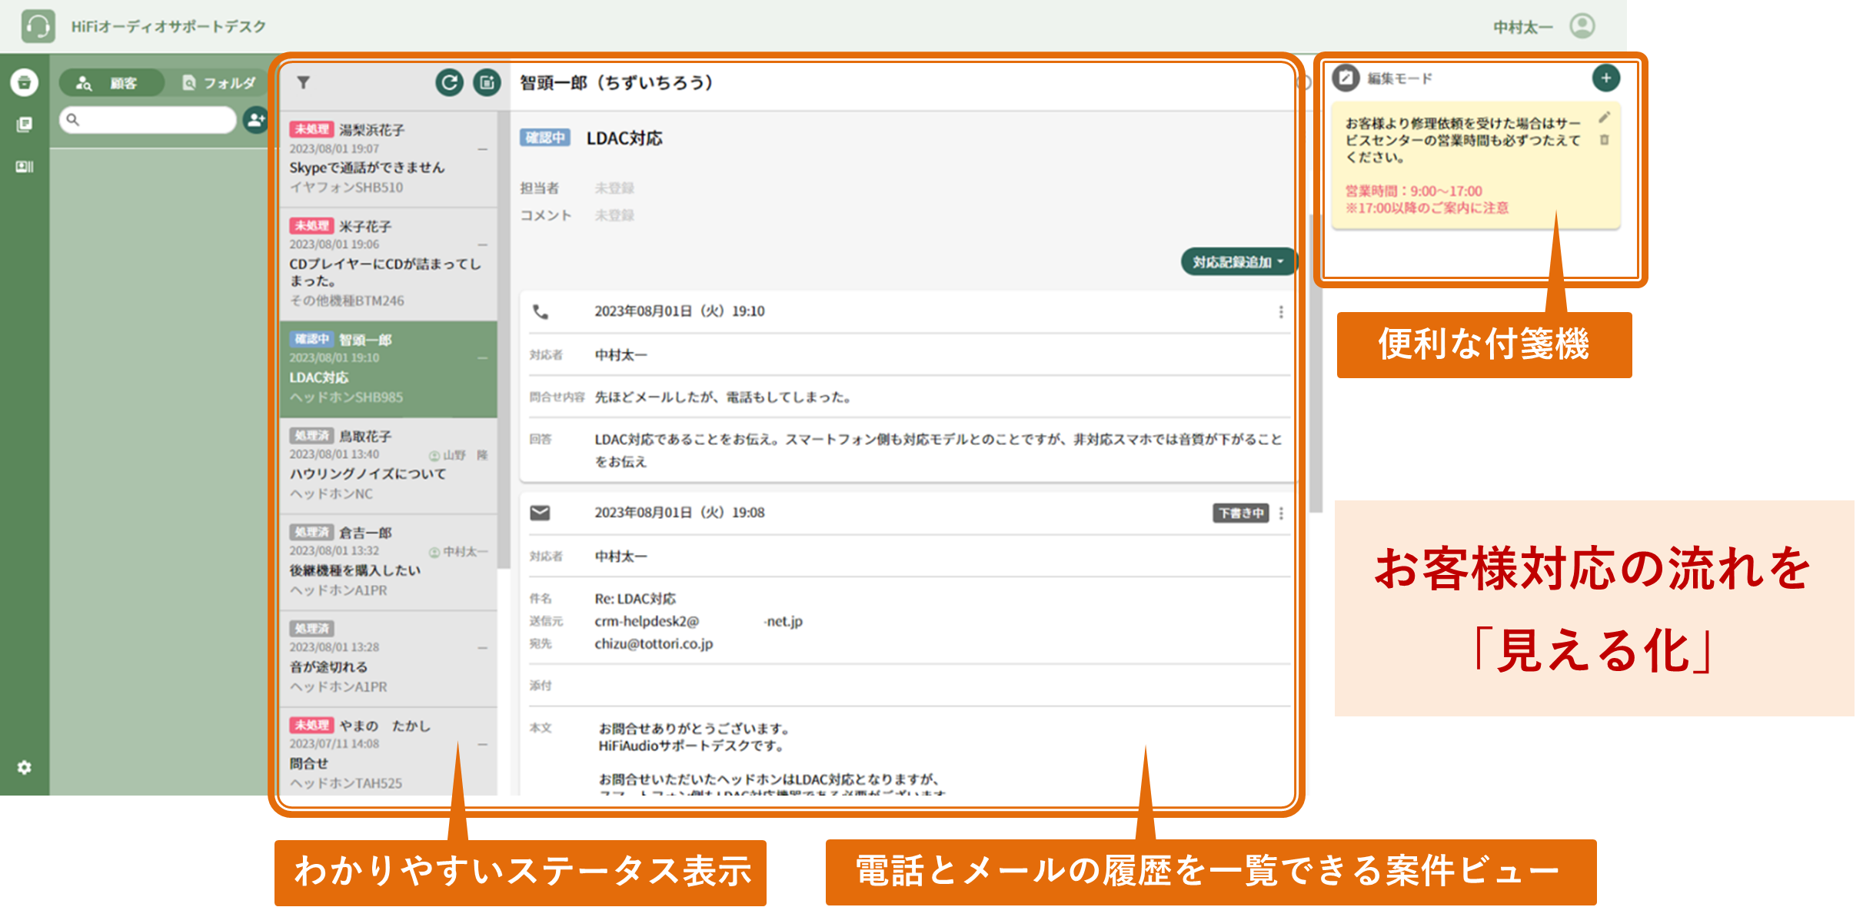
Task: Click the add customer icon beside search
Action: (x=255, y=120)
